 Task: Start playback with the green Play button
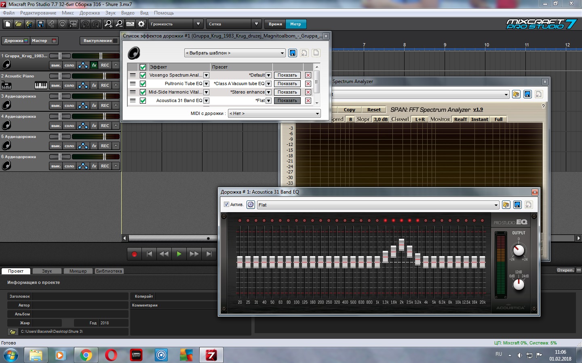coord(179,254)
